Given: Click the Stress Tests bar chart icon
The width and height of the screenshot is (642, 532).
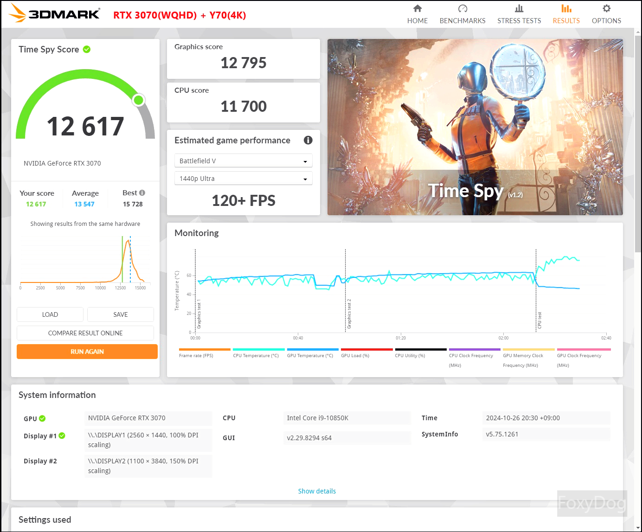Looking at the screenshot, I should 519,8.
